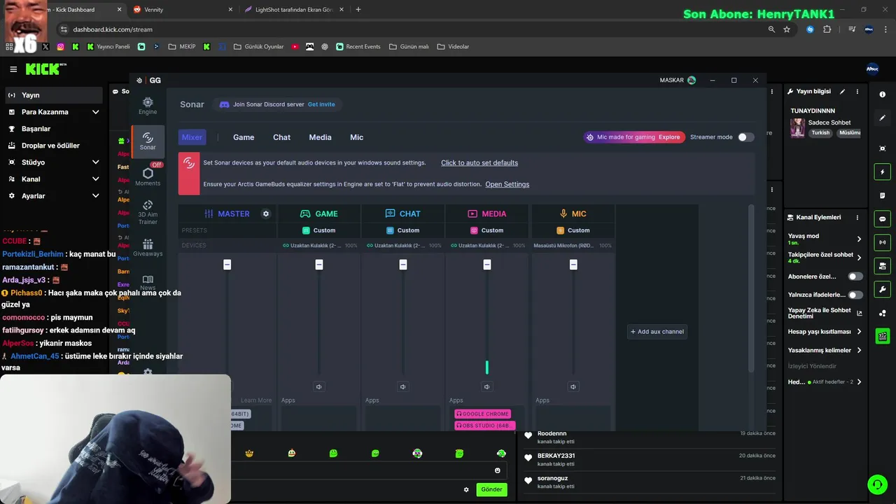896x504 pixels.
Task: Open Takipçilere özel sohbet settings
Action: 825,258
